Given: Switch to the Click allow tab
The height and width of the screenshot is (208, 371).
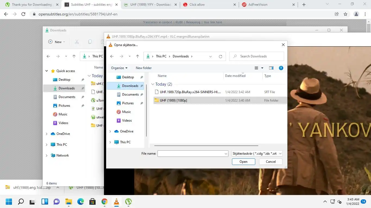Looking at the screenshot, I should click(x=209, y=5).
